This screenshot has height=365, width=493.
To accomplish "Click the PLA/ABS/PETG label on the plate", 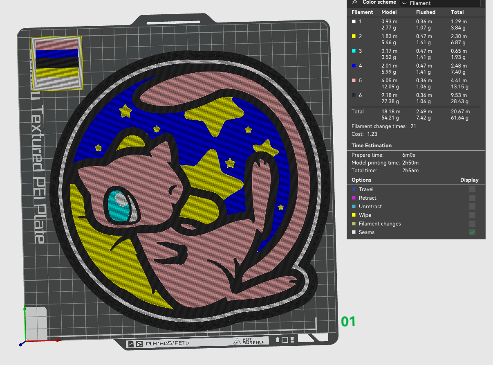I will click(x=167, y=343).
